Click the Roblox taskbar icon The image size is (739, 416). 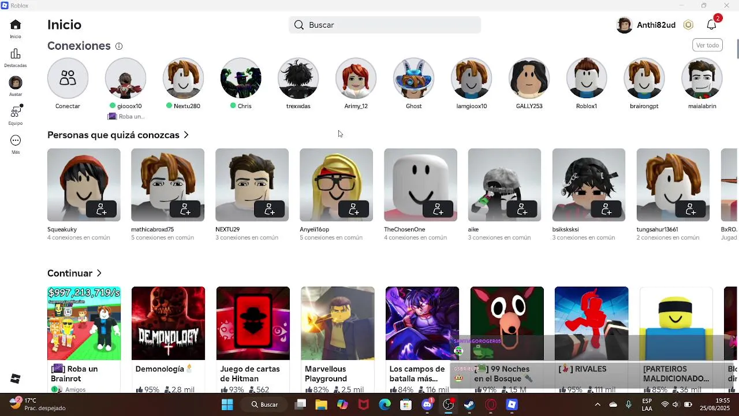tap(512, 404)
